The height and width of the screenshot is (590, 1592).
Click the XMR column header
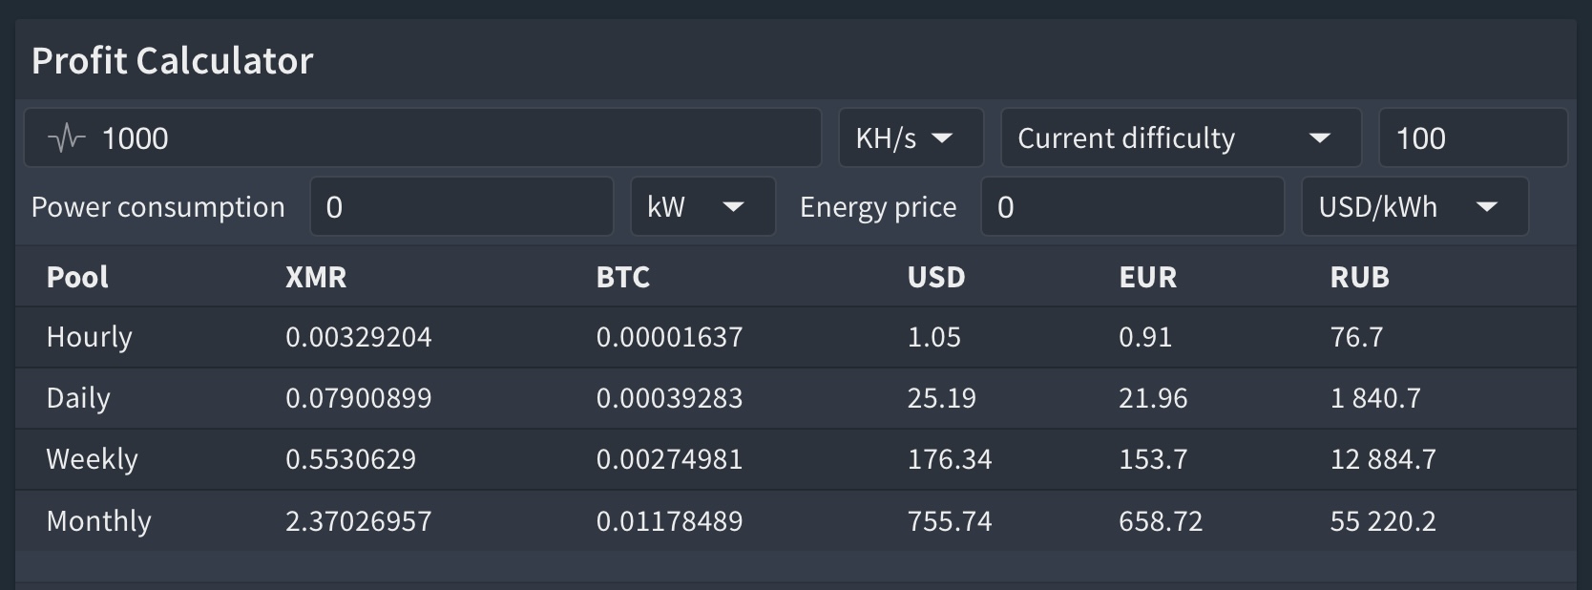[x=316, y=278]
